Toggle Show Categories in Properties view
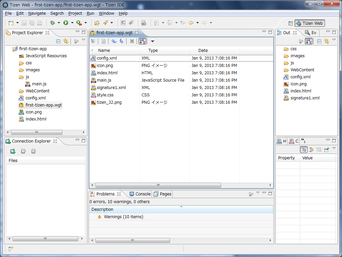Viewport: 342px width, 257px height. [x=304, y=150]
